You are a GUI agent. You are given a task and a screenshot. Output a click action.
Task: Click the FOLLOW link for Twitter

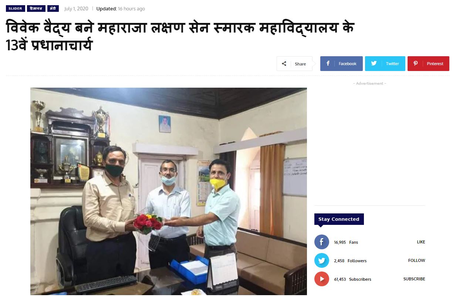point(417,260)
